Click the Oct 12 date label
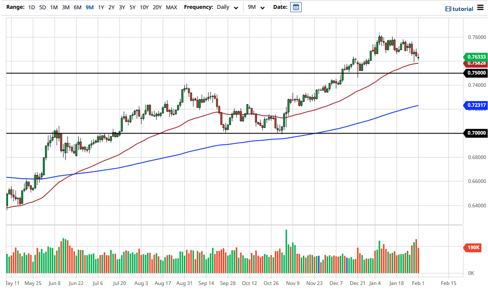 pos(249,283)
